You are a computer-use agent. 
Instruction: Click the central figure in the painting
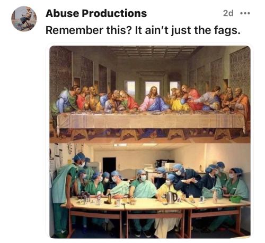[153, 99]
